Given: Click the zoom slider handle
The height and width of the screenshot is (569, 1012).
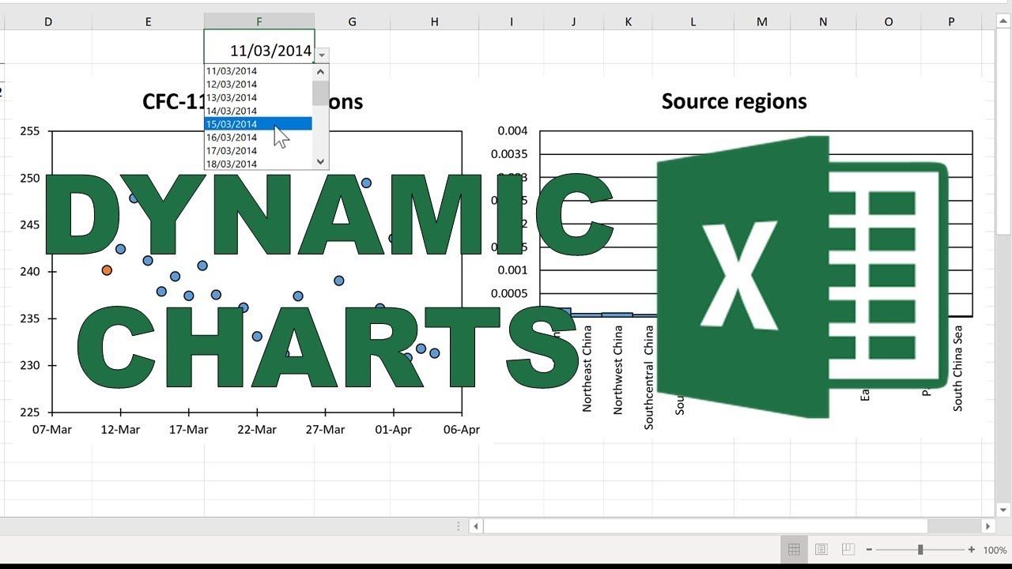Looking at the screenshot, I should pyautogui.click(x=920, y=550).
